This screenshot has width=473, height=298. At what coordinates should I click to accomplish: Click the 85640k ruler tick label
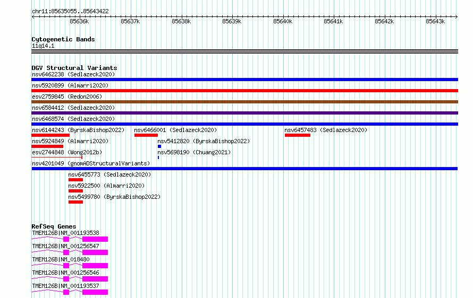pos(283,21)
